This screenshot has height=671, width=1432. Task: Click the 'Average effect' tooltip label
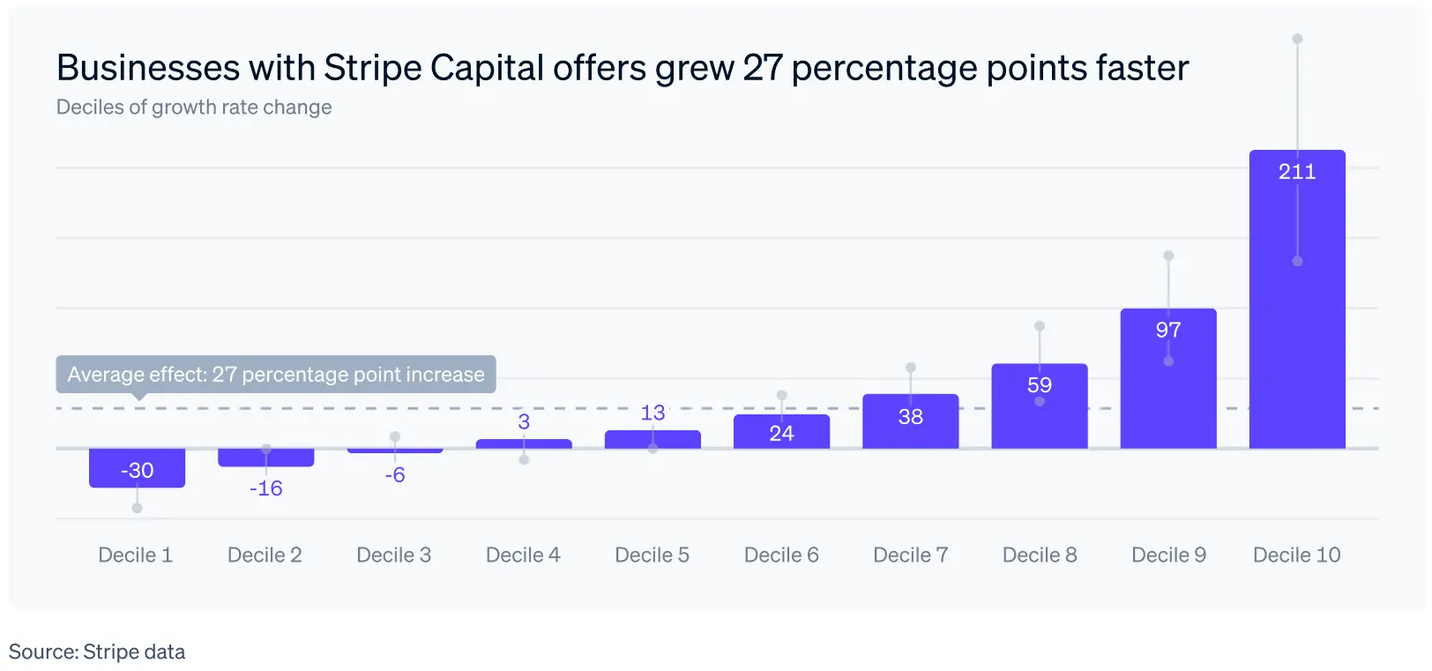pos(276,375)
